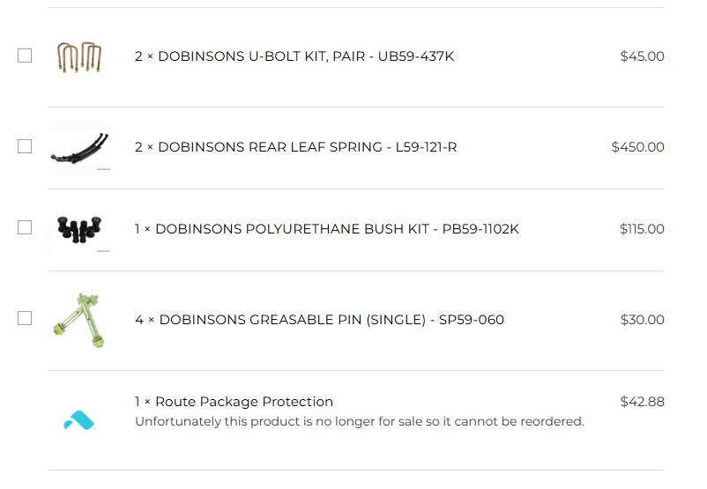The height and width of the screenshot is (489, 707).
Task: View the black polyurethane bush kit image
Action: [x=79, y=230]
